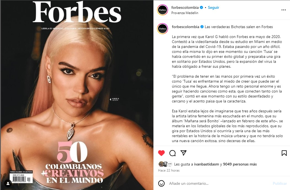Share post with paper plane icon

click(183, 153)
